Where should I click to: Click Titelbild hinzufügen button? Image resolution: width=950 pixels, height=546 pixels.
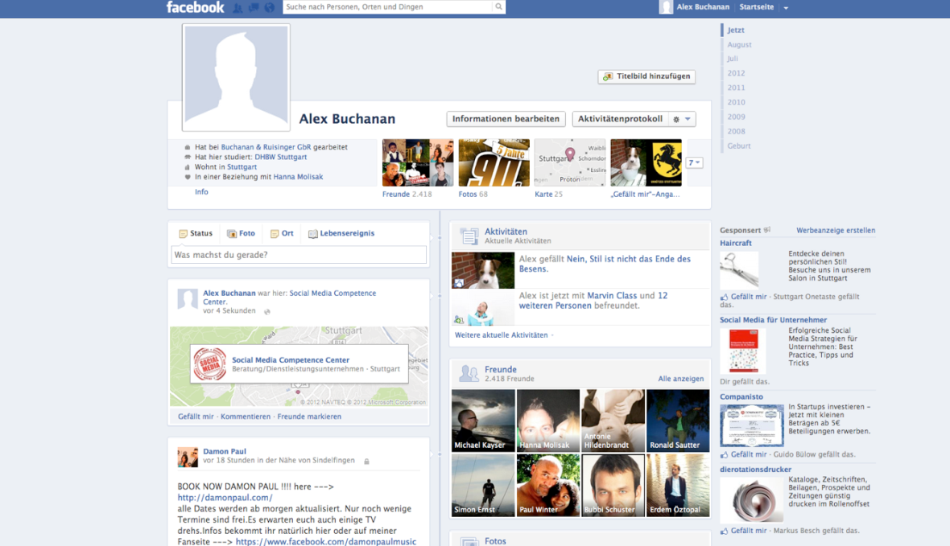pyautogui.click(x=646, y=76)
